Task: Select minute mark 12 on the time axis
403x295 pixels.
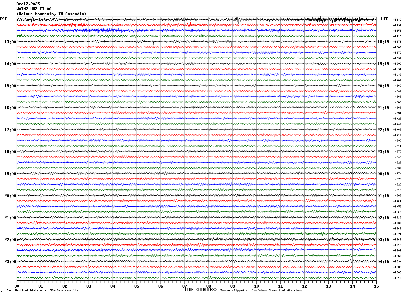Action: [x=304, y=286]
